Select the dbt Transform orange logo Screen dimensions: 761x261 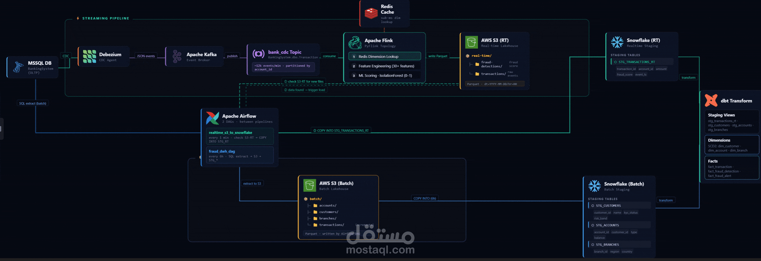pos(711,100)
